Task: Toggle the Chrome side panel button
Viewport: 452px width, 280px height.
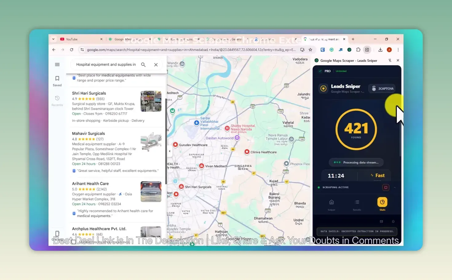Action: click(x=367, y=50)
